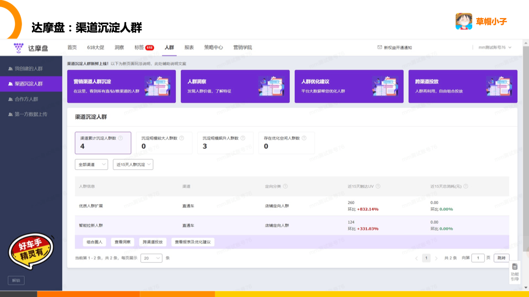The height and width of the screenshot is (297, 529).
Task: Switch to 洞察 tab
Action: coord(119,47)
